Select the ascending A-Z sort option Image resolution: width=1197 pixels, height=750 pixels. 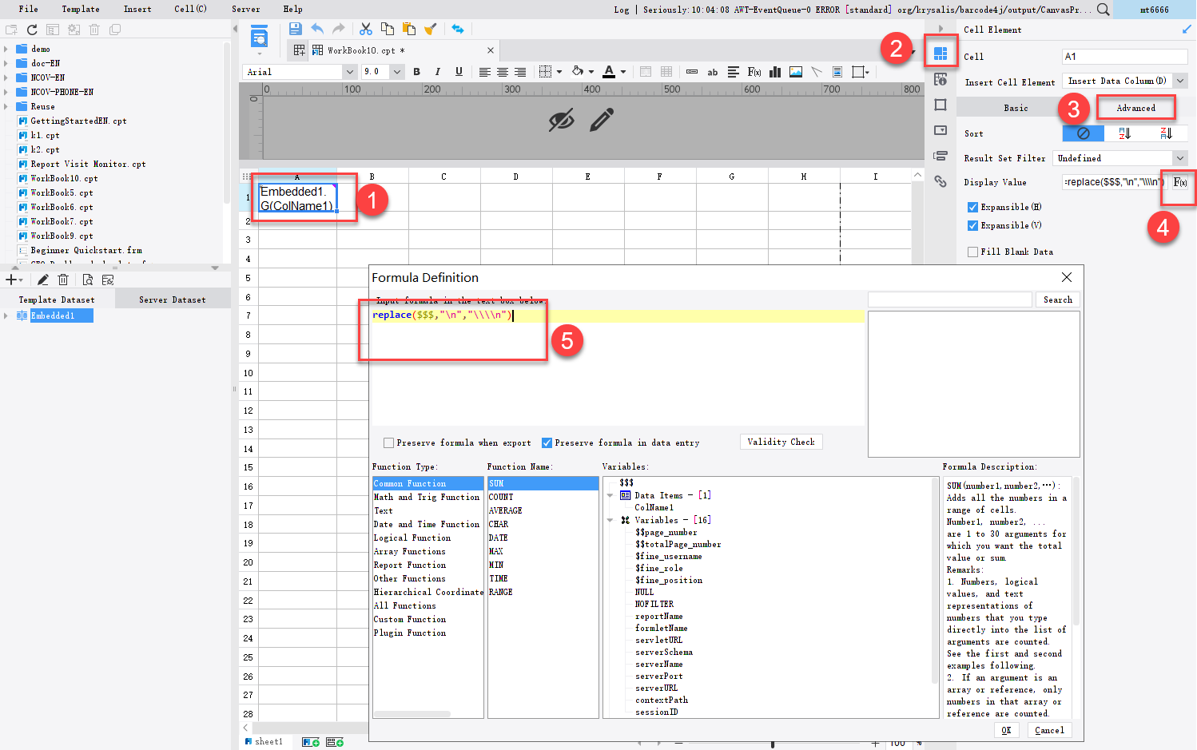[x=1125, y=133]
